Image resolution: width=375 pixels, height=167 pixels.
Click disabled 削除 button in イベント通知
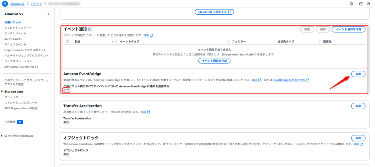[323, 29]
